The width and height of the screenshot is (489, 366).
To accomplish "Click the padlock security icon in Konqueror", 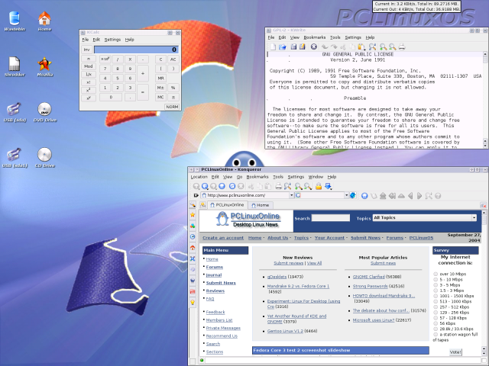I will [319, 186].
